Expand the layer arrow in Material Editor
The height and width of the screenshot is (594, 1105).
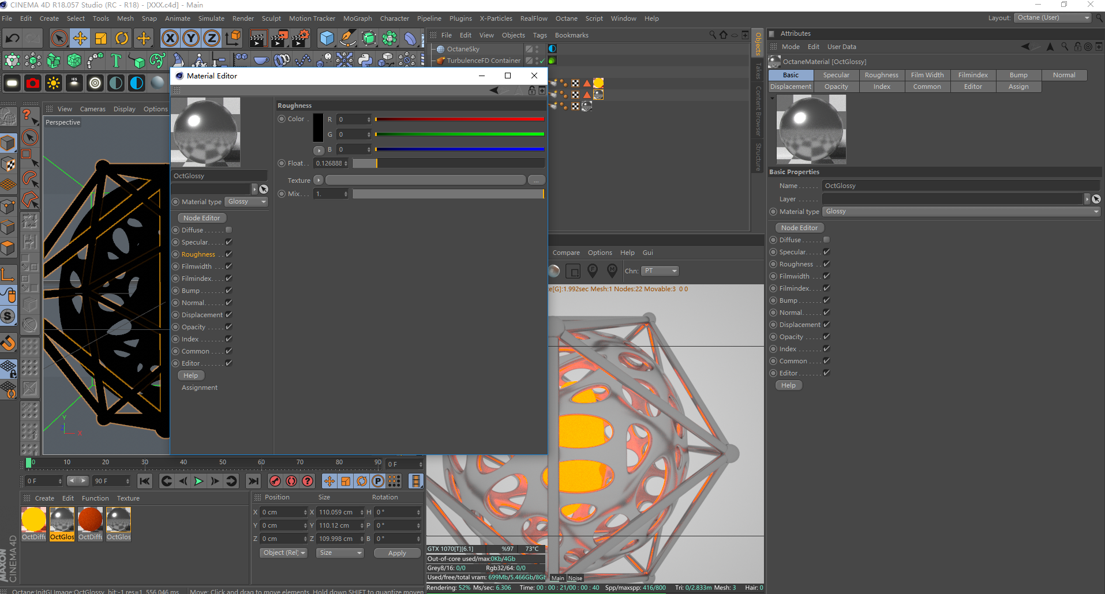click(254, 189)
